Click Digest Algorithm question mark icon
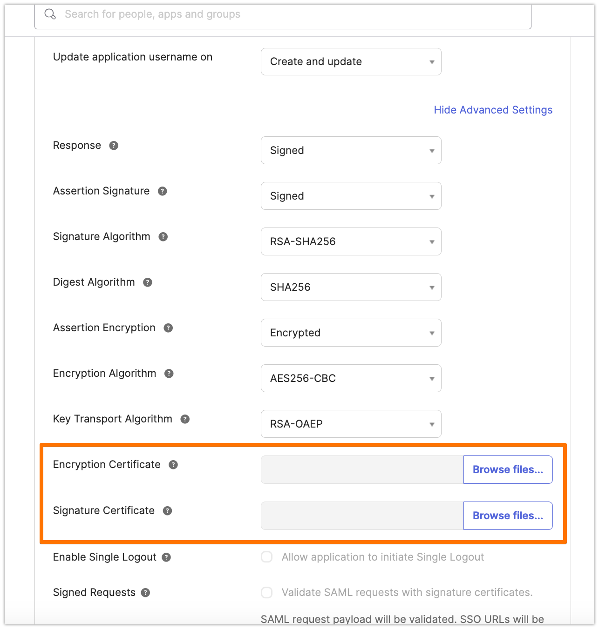Image resolution: width=599 pixels, height=629 pixels. point(148,282)
